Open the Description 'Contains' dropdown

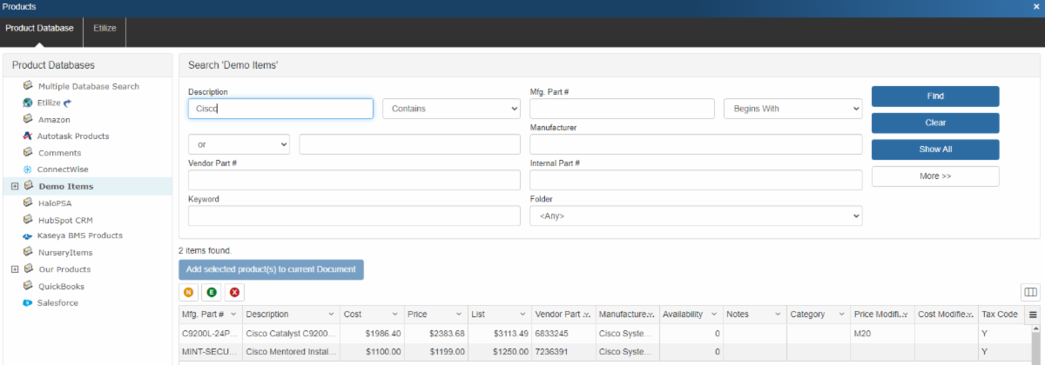[x=451, y=109]
